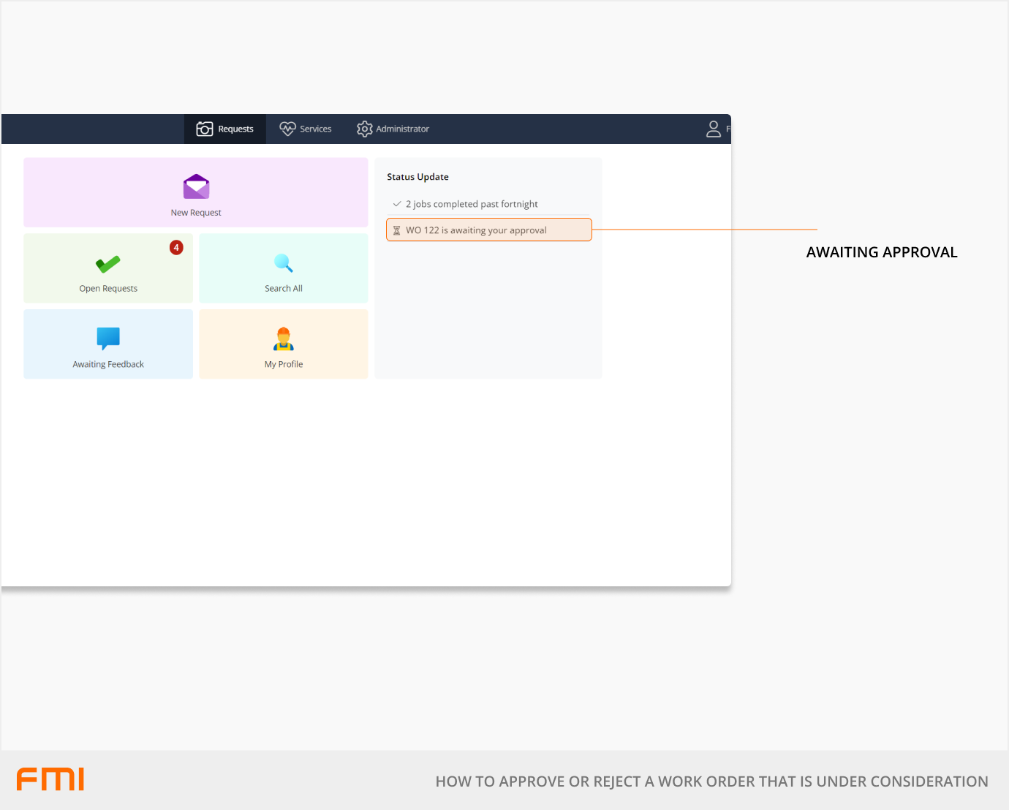Open WO 122 awaiting your approval
This screenshot has width=1009, height=810.
click(x=476, y=230)
